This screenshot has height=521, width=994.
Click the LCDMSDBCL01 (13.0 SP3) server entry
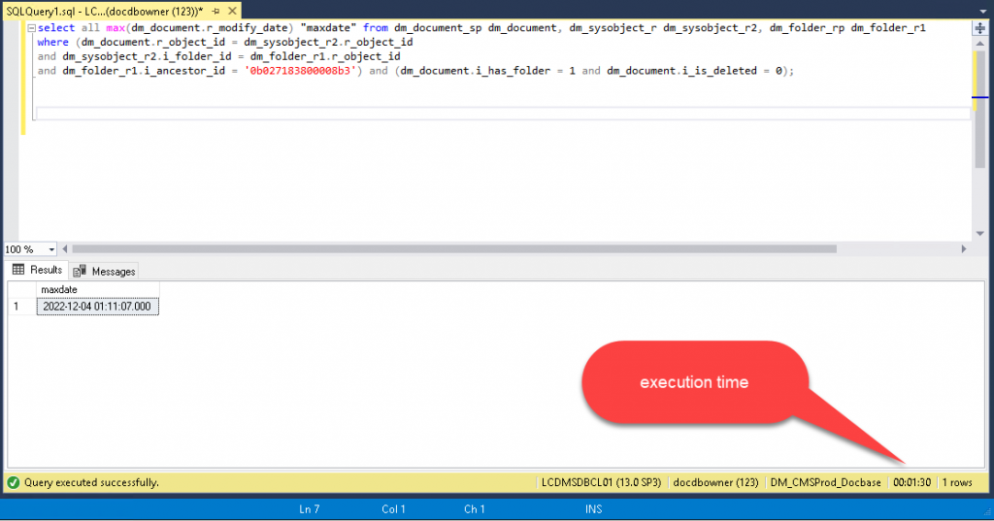coord(601,482)
